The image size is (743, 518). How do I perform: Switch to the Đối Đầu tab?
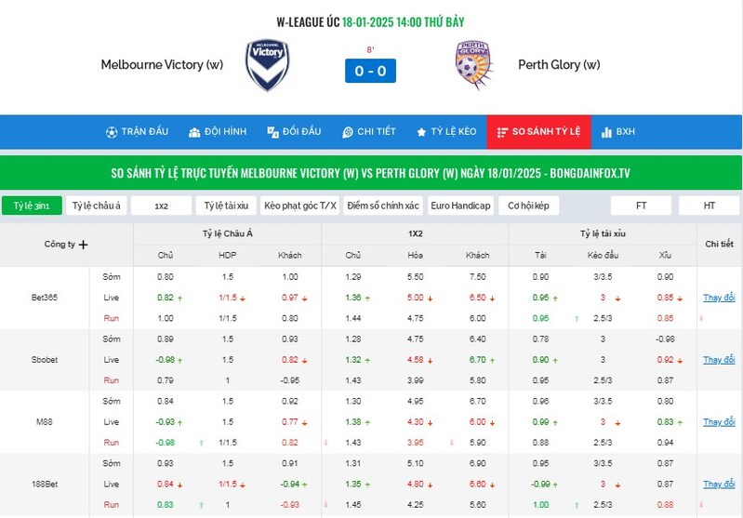[x=294, y=132]
